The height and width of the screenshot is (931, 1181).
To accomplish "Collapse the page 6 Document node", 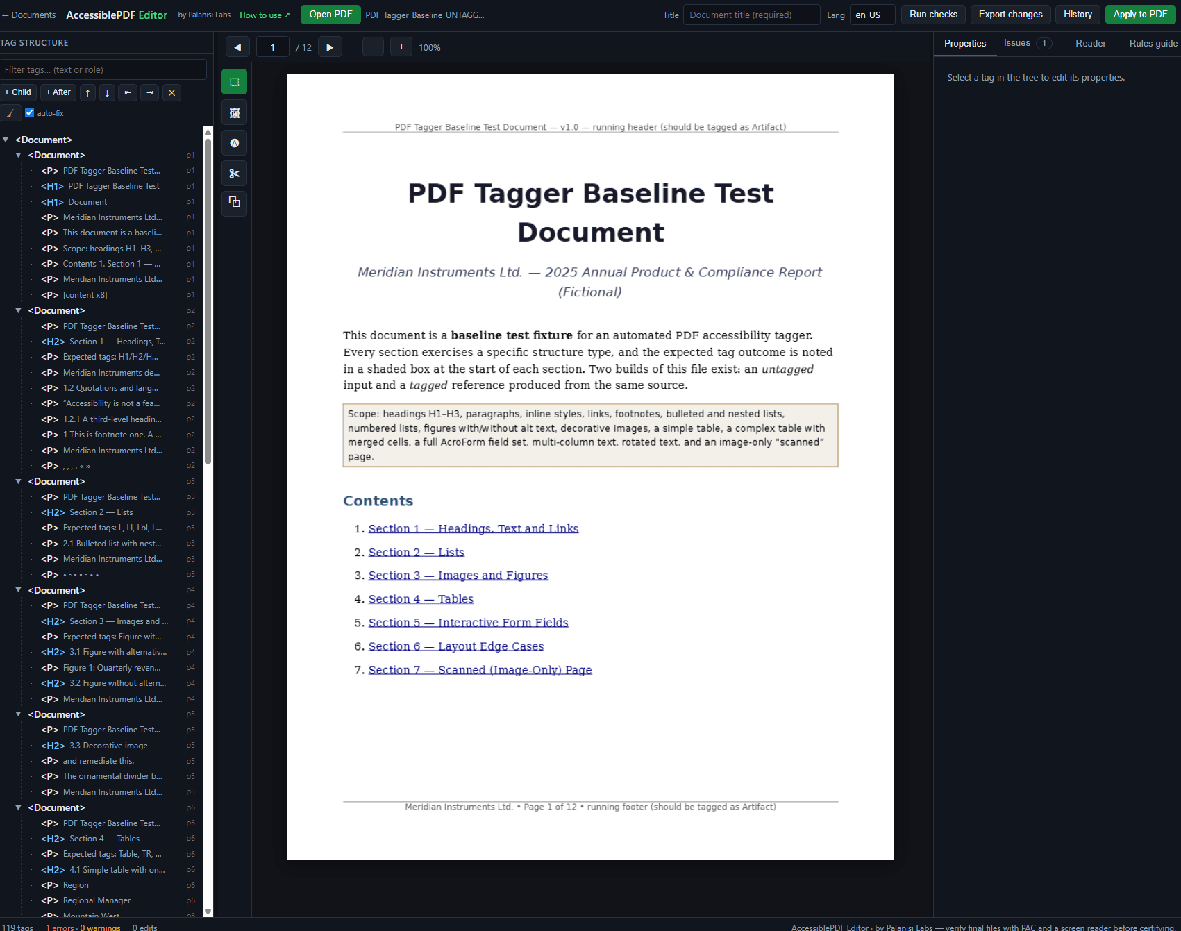I will click(18, 807).
